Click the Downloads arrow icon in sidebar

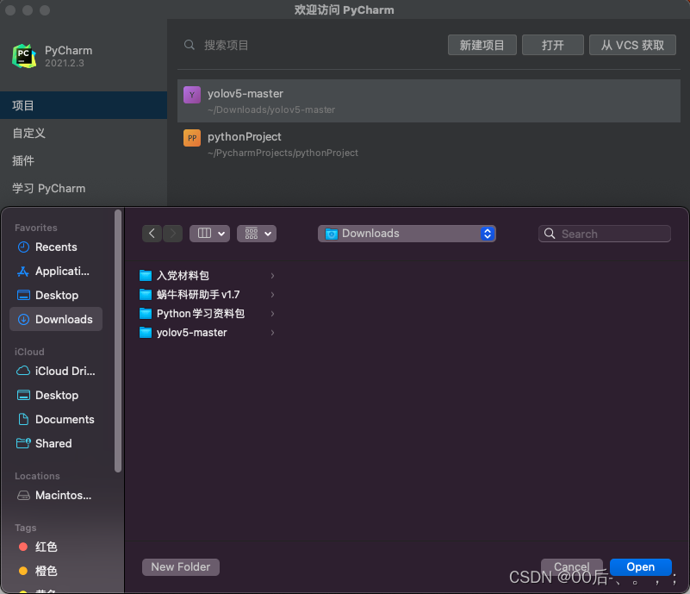23,319
